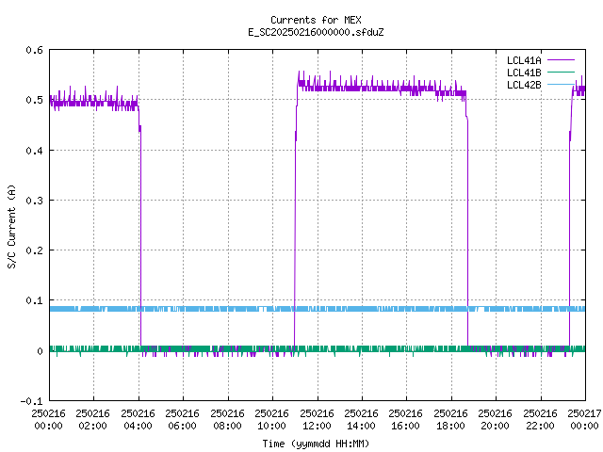Image resolution: width=603 pixels, height=452 pixels.
Task: Click the y-axis label 'S/C Current (A)'
Action: pos(11,227)
